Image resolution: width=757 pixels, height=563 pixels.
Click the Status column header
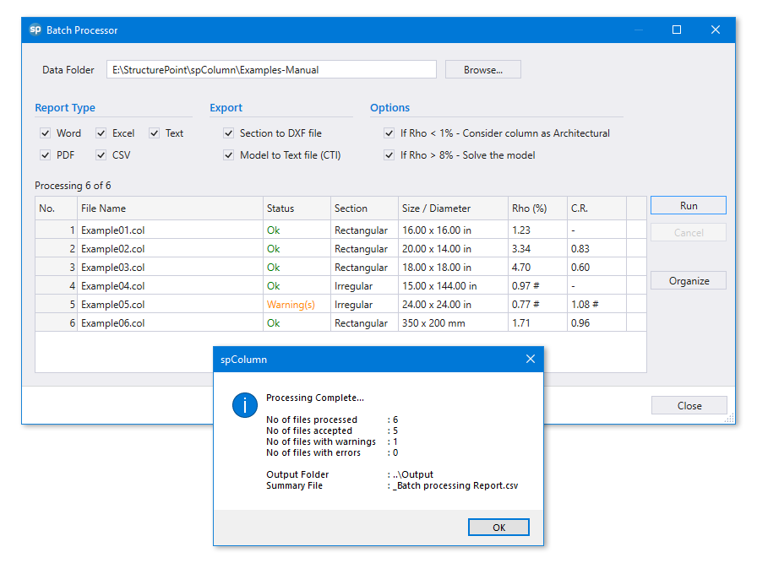[x=296, y=208]
